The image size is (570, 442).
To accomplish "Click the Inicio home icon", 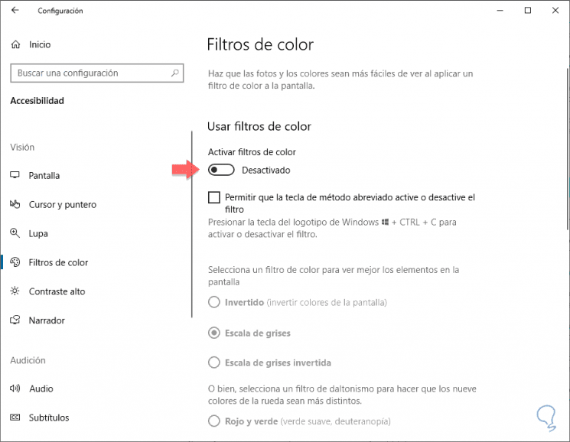I will pos(15,45).
